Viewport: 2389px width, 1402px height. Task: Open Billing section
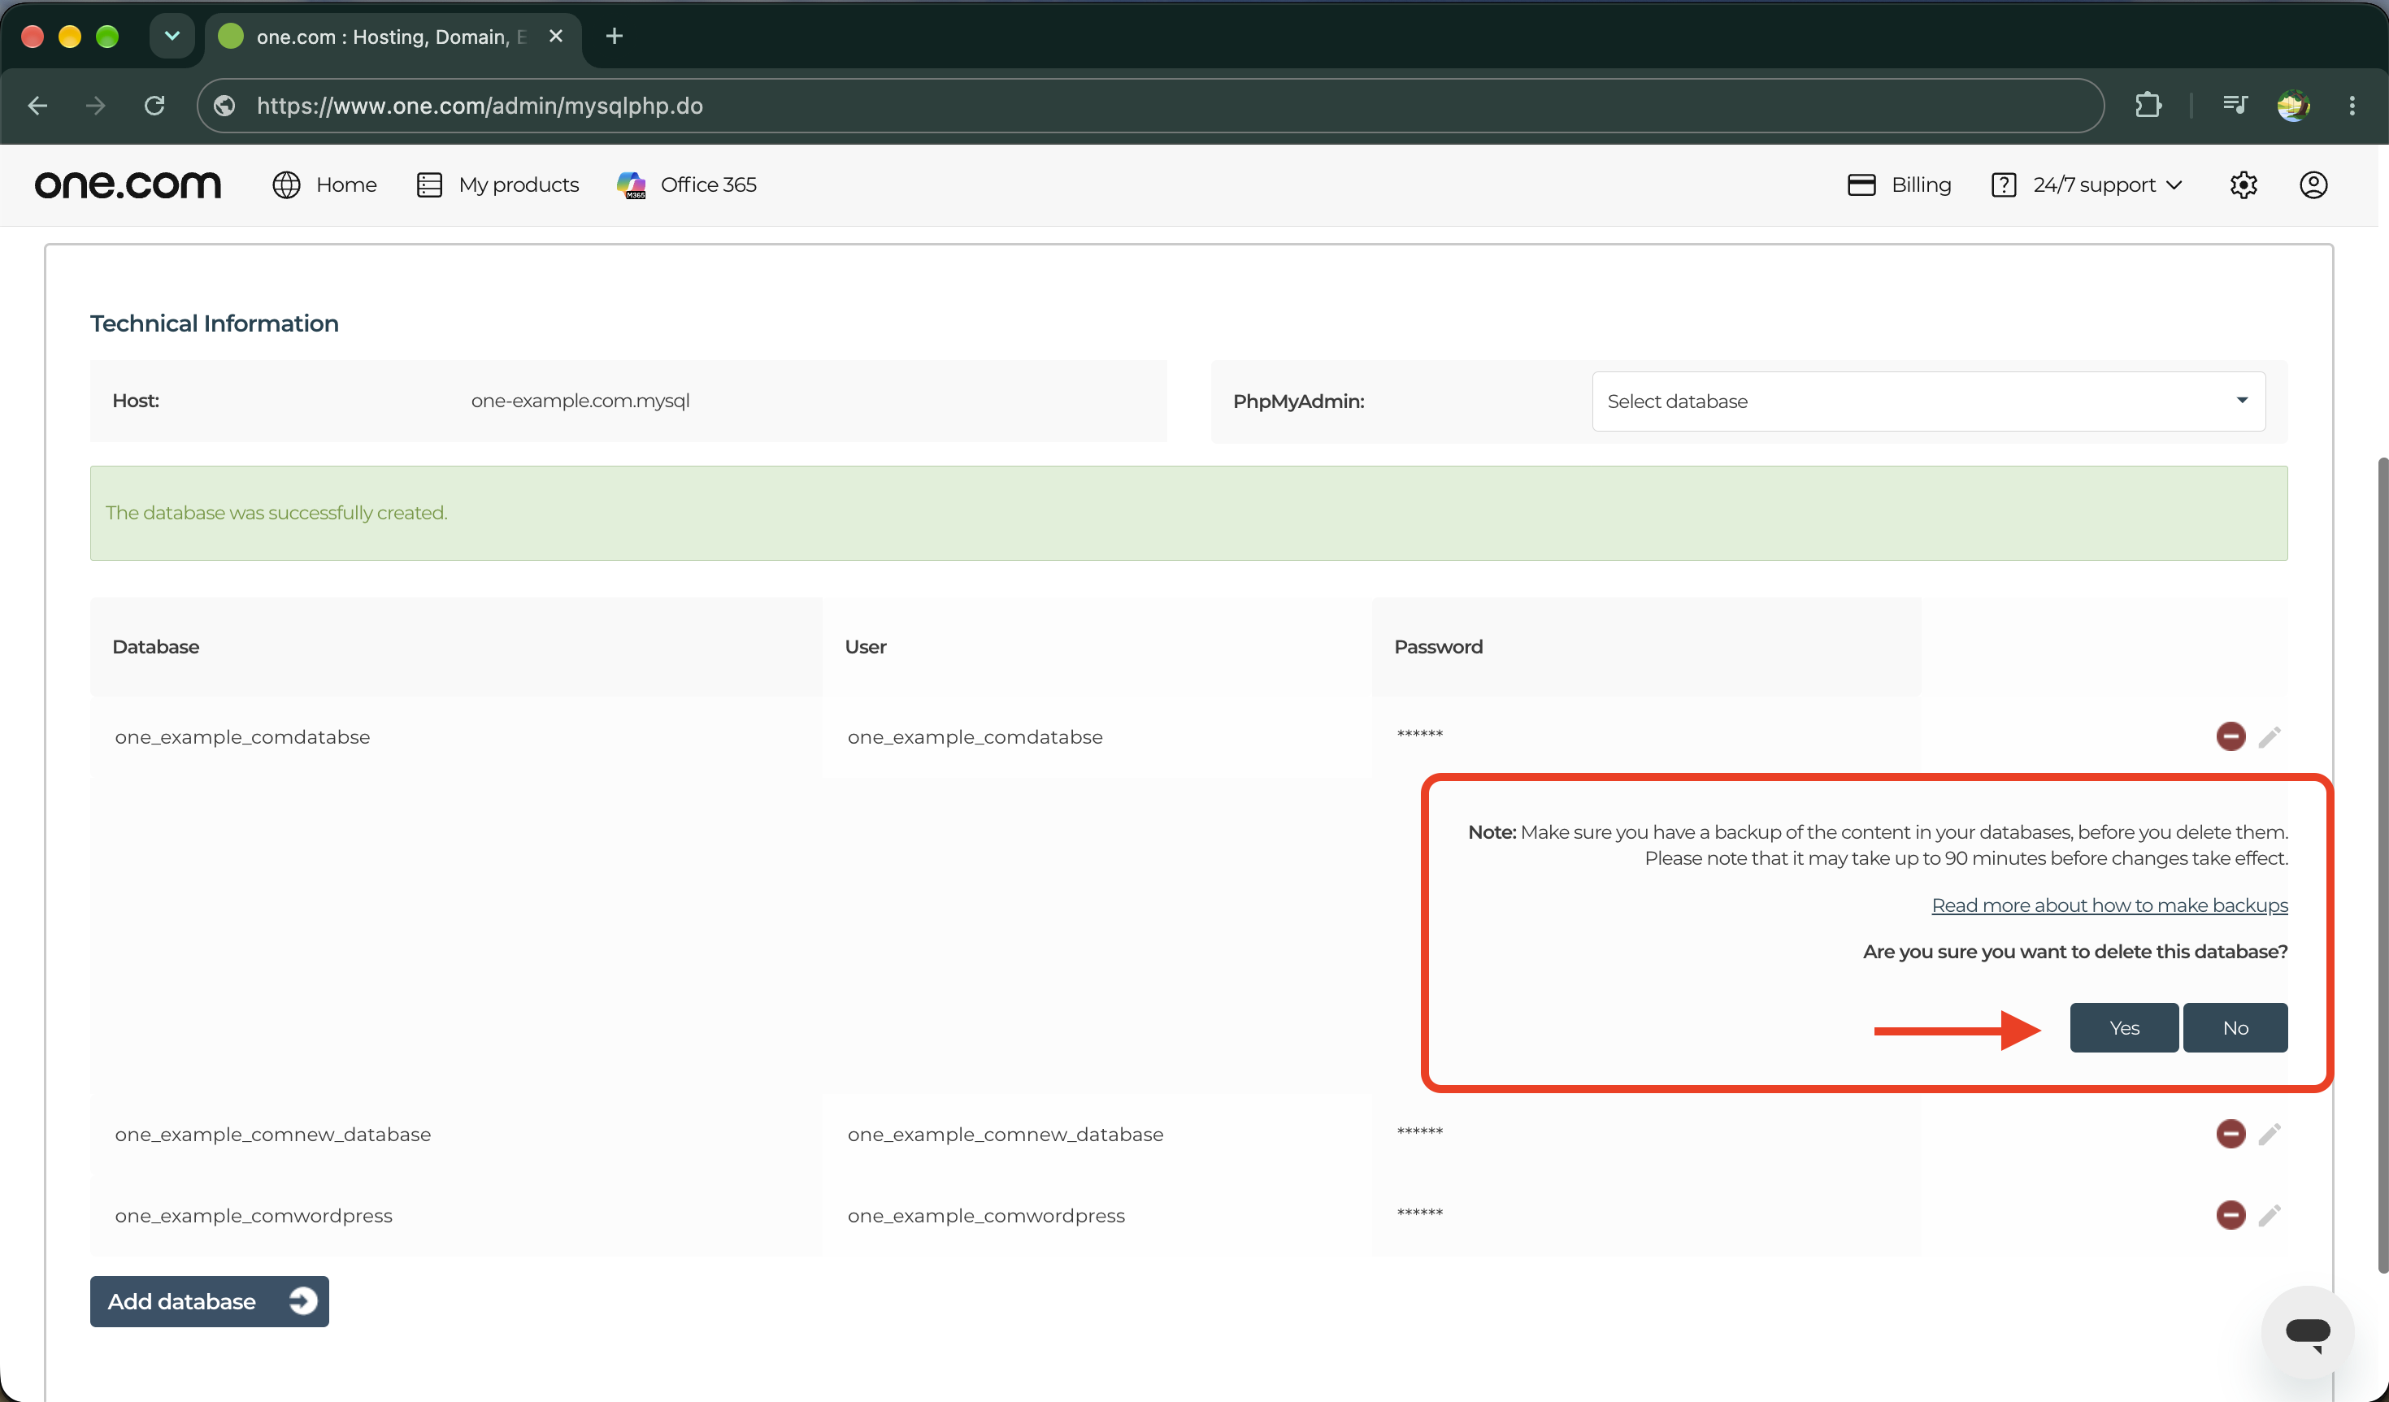click(x=1899, y=184)
